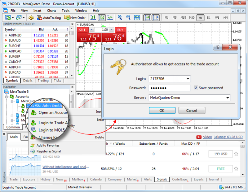This screenshot has width=248, height=192.
Task: Expand the Login account number dropdown
Action: pyautogui.click(x=188, y=79)
